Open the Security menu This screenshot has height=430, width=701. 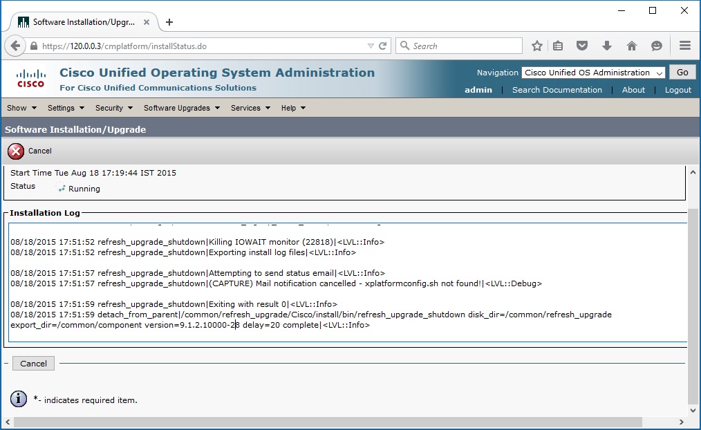pyautogui.click(x=113, y=108)
